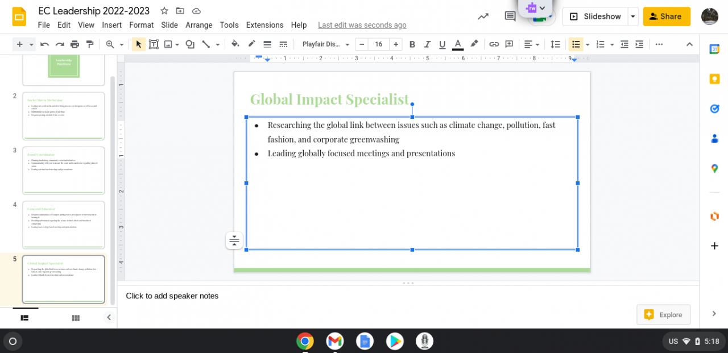Click the undo arrow
The width and height of the screenshot is (728, 353).
(x=44, y=44)
